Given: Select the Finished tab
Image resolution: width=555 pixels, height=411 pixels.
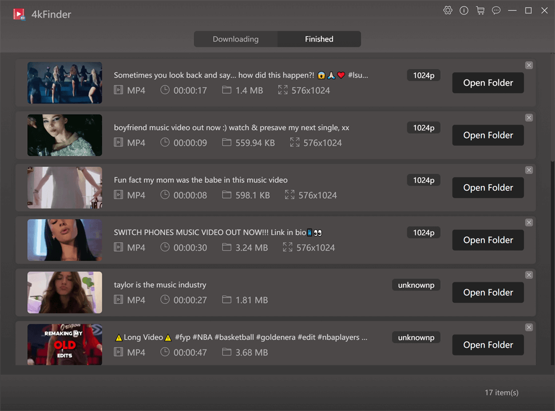Looking at the screenshot, I should point(319,39).
